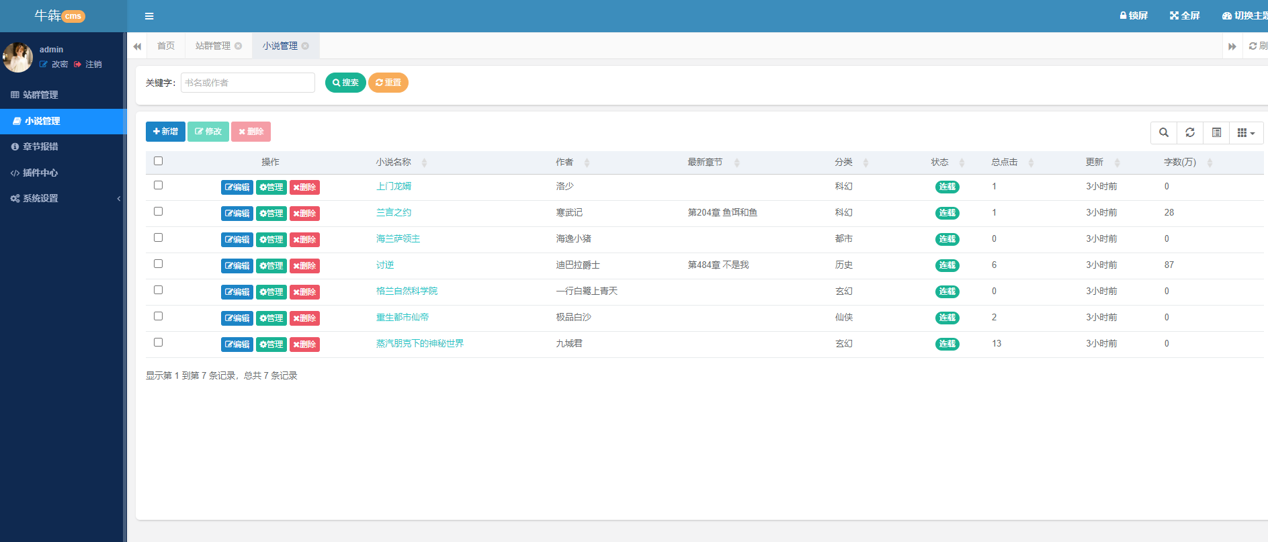The height and width of the screenshot is (542, 1268).
Task: Click the hamburger menu toggle icon
Action: click(x=149, y=16)
